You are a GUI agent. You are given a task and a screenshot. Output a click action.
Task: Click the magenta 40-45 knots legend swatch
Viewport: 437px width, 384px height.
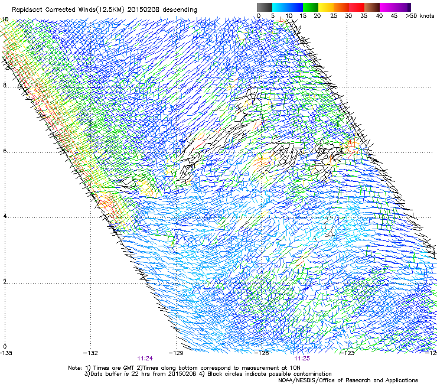click(x=387, y=7)
